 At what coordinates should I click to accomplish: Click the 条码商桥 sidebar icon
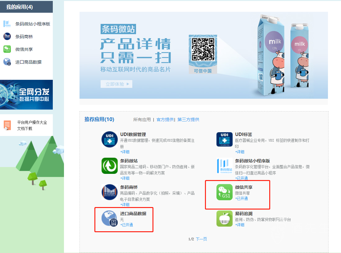click(x=7, y=37)
